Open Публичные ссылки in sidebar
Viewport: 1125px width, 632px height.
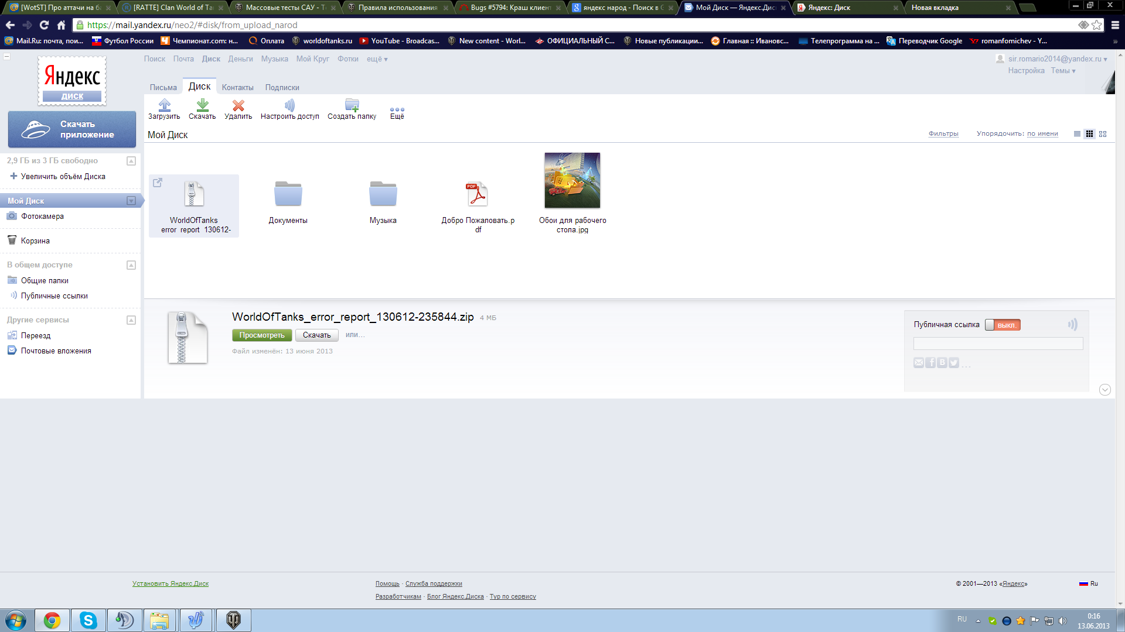[x=54, y=296]
